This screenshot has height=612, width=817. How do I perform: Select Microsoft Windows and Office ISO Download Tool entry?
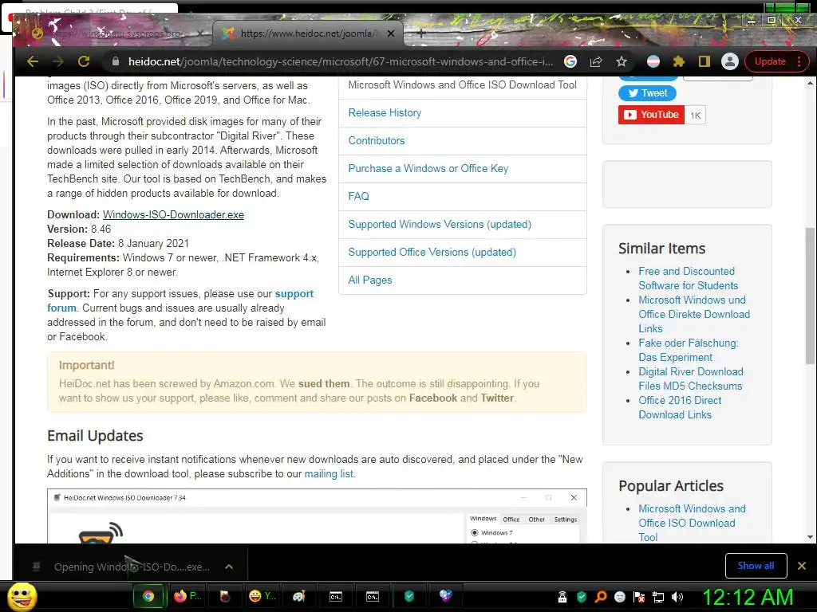click(462, 84)
